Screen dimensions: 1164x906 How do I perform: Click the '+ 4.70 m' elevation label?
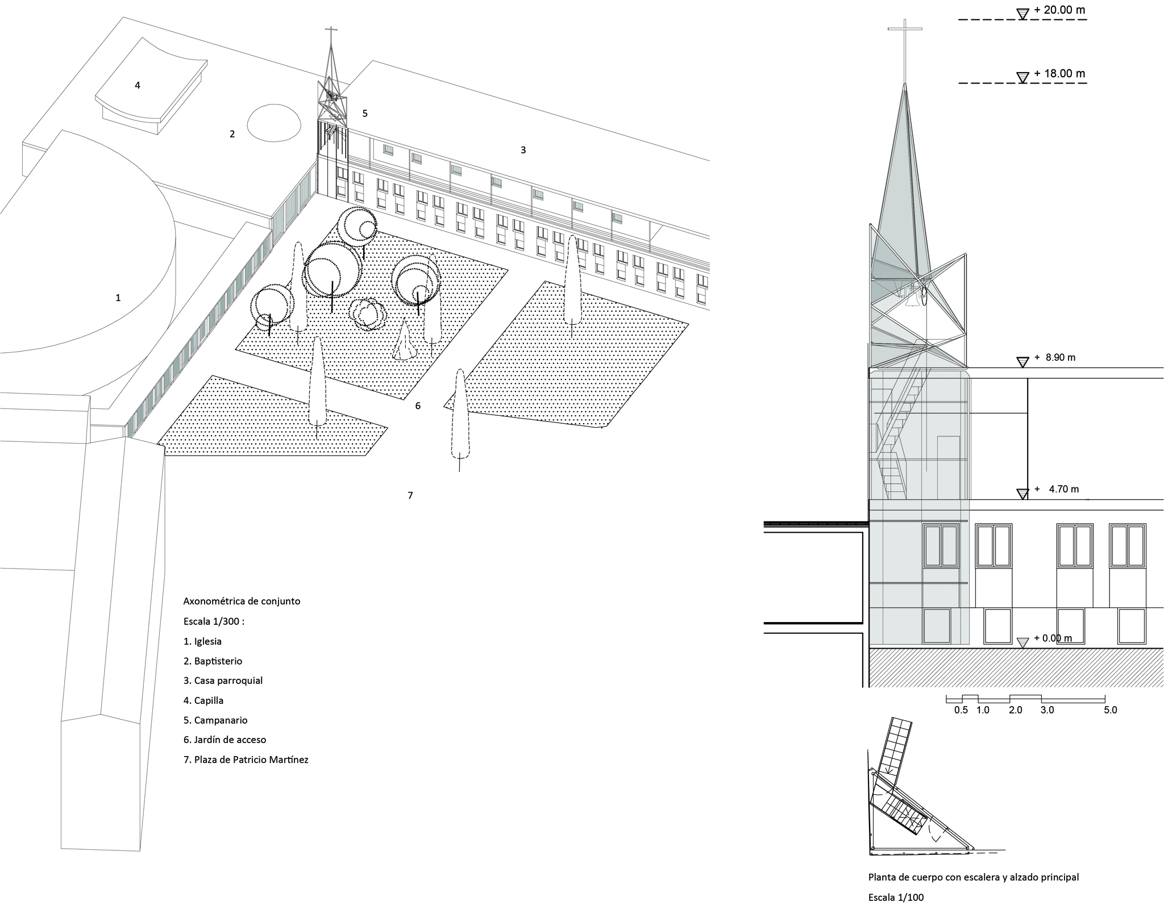1057,489
